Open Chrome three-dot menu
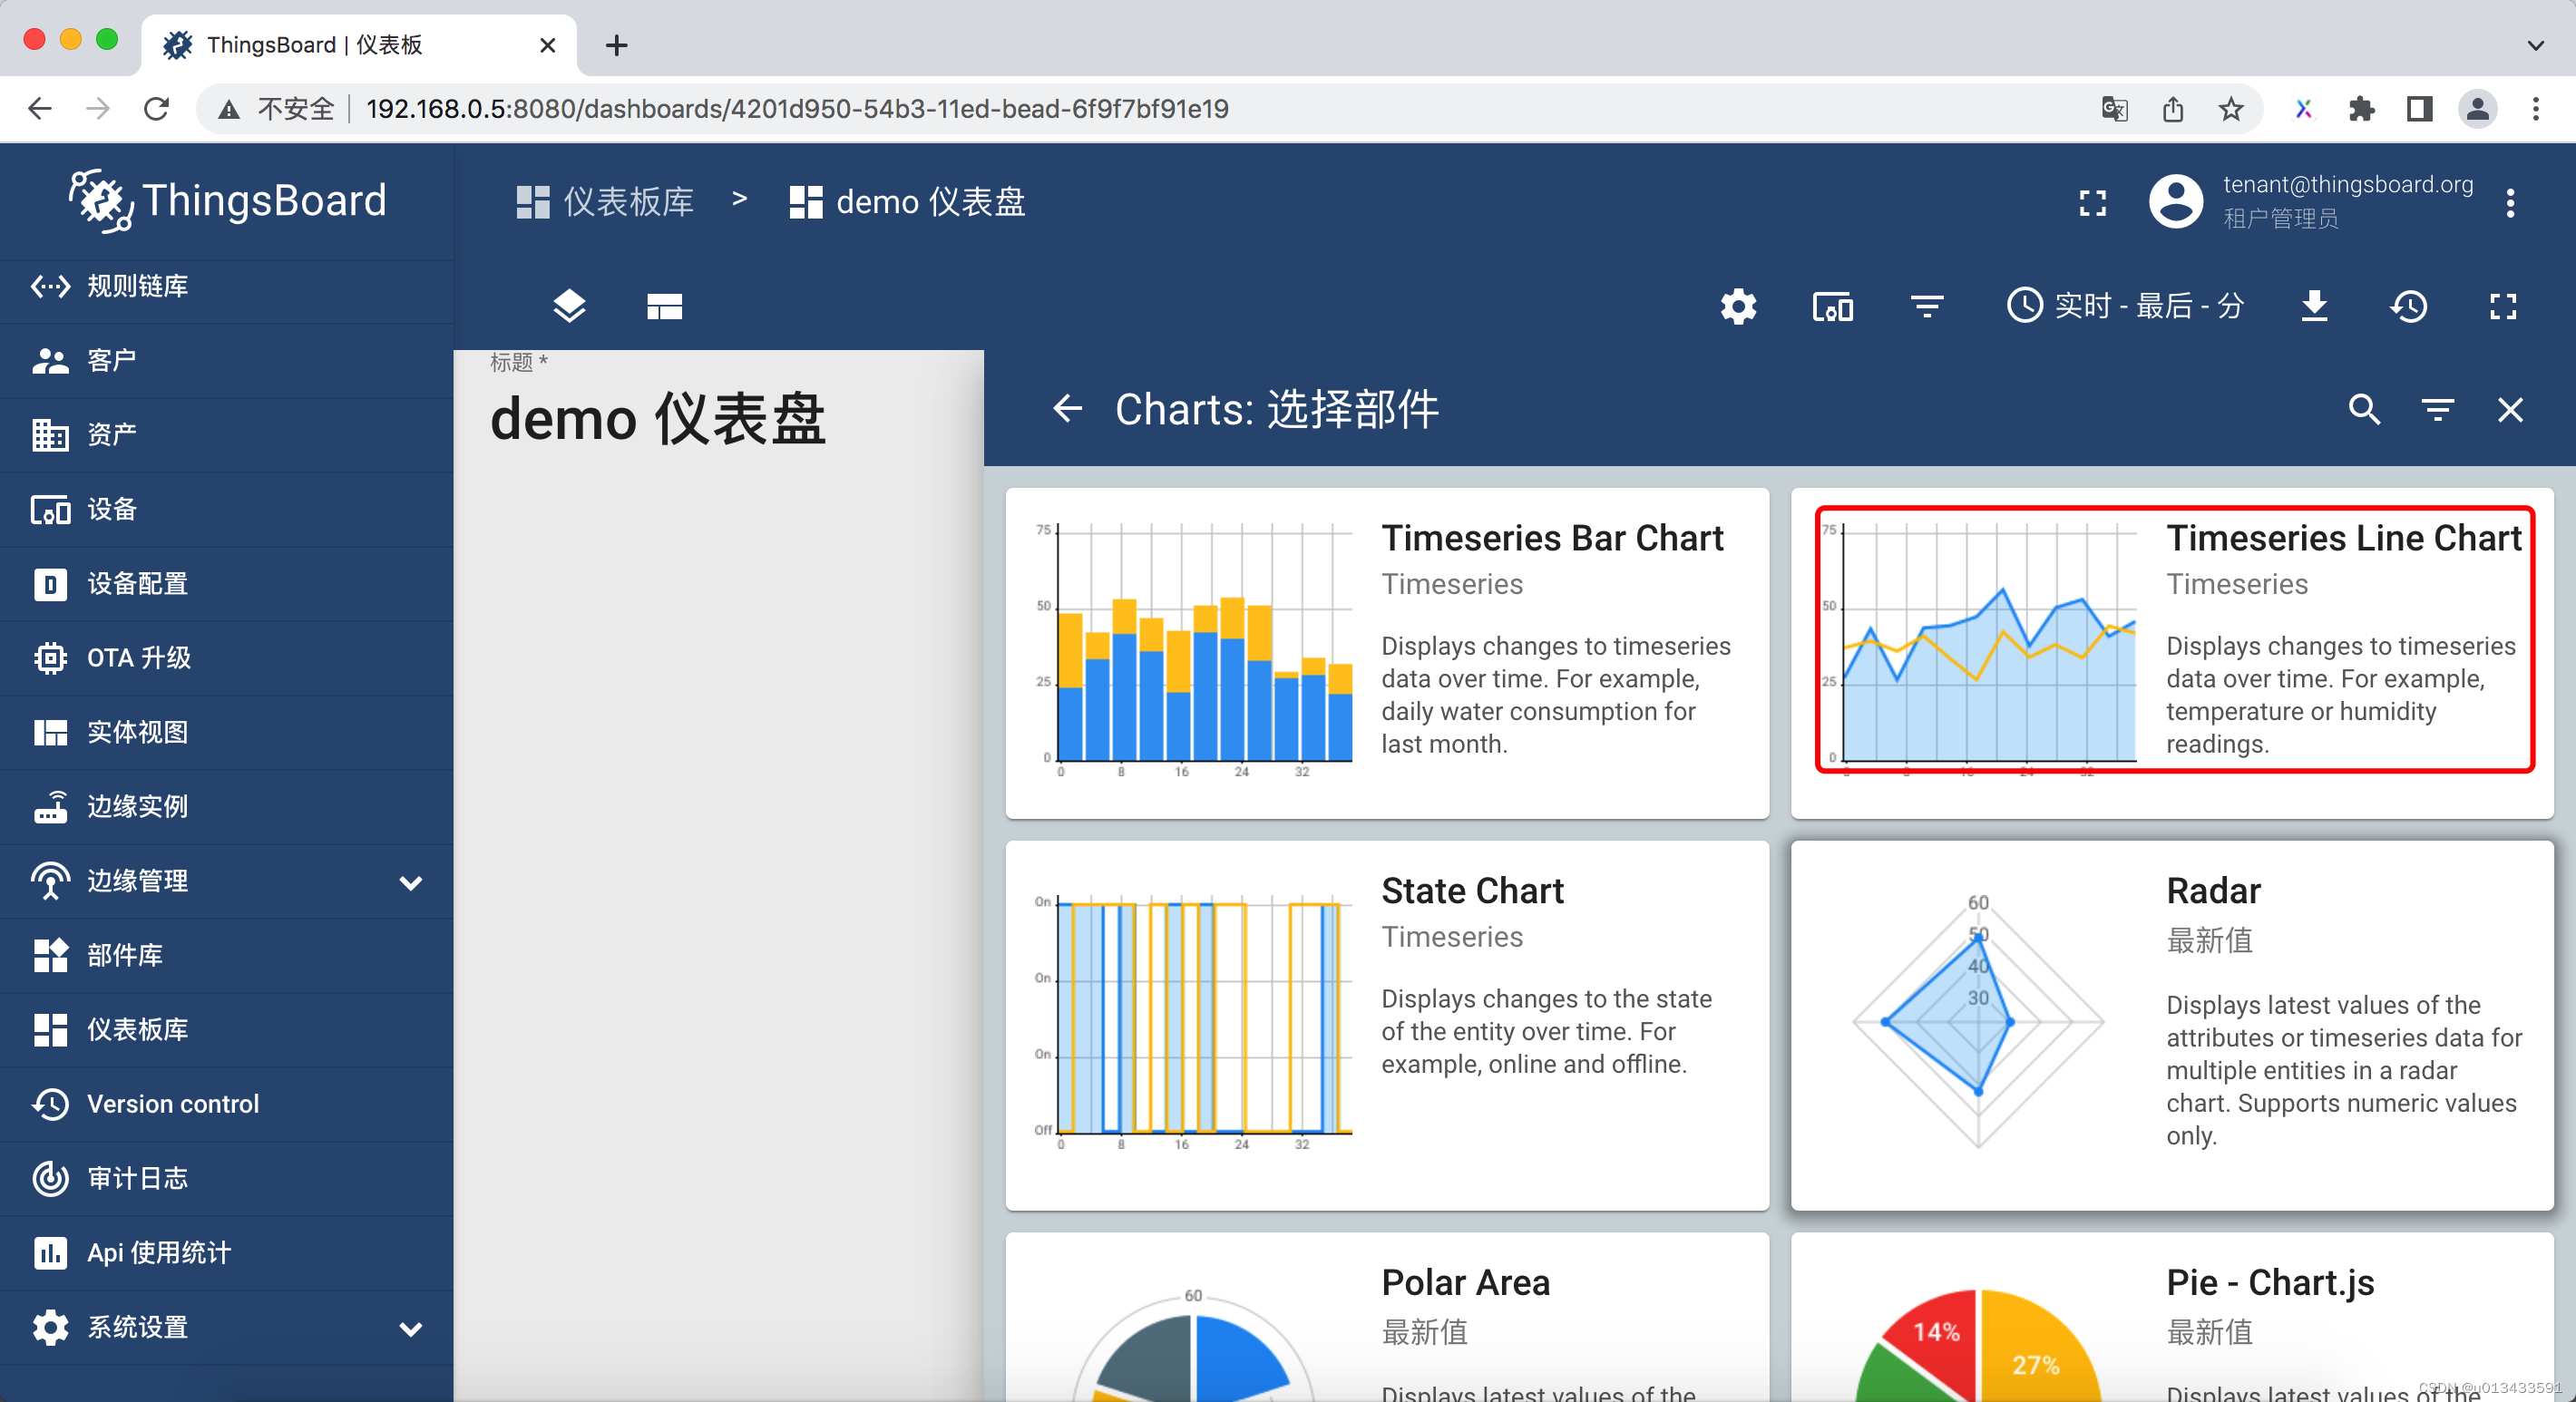The image size is (2576, 1402). coord(2535,109)
